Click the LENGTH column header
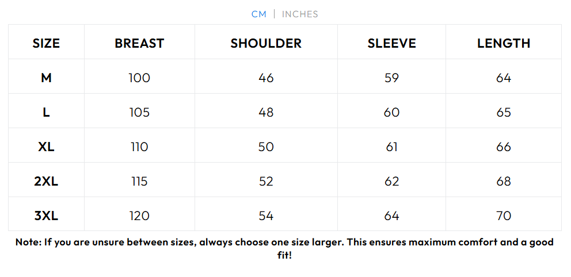 [x=504, y=43]
